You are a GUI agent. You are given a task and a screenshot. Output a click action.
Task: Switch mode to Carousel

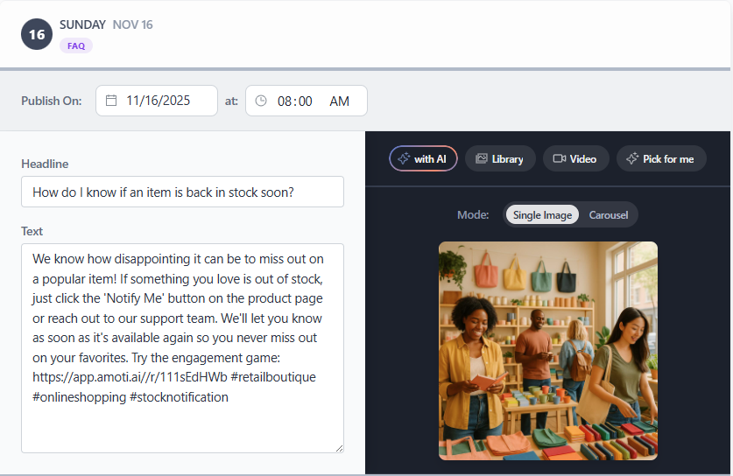tap(608, 214)
